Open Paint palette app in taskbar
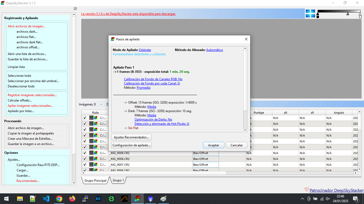 pos(163,198)
